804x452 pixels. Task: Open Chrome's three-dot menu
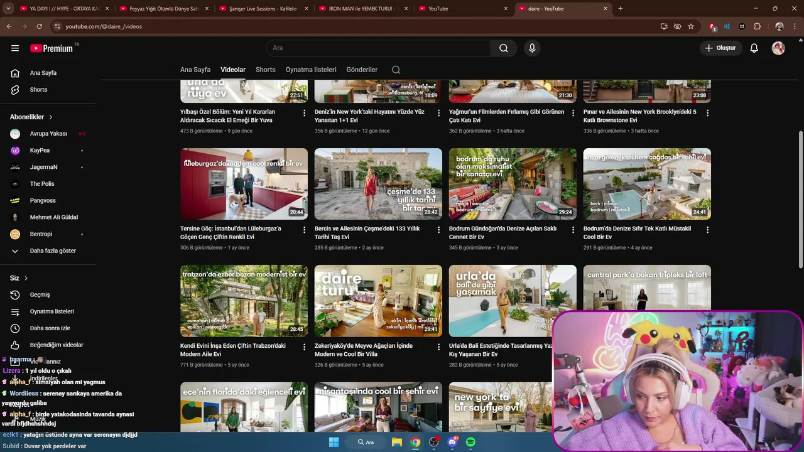[795, 26]
